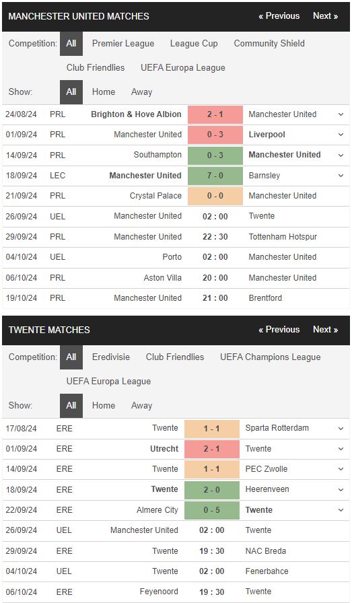Expand the Brighton & Hove Albion match row chevron
The height and width of the screenshot is (603, 352).
341,114
